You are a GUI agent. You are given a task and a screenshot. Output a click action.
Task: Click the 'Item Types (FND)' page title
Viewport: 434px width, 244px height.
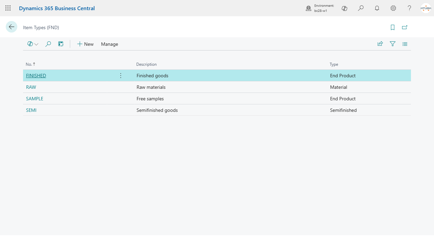click(41, 27)
